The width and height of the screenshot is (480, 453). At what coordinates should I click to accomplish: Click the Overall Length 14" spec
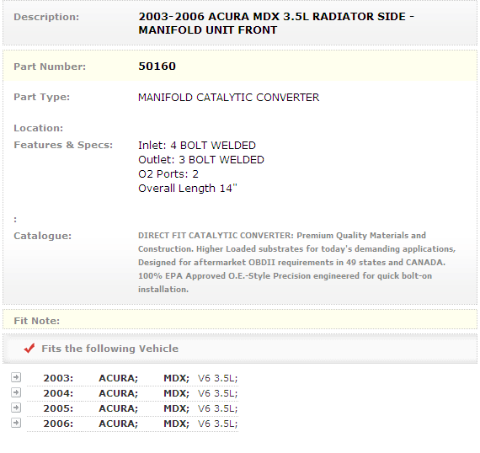coord(188,189)
